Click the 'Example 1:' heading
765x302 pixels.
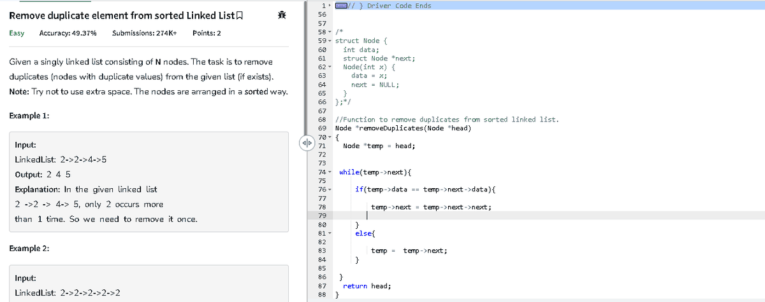(29, 116)
